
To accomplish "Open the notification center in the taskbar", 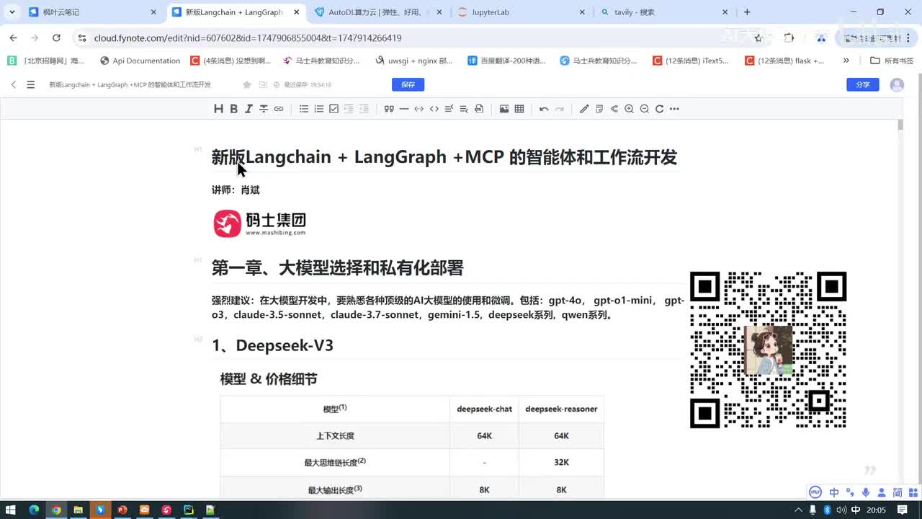I will pyautogui.click(x=903, y=510).
